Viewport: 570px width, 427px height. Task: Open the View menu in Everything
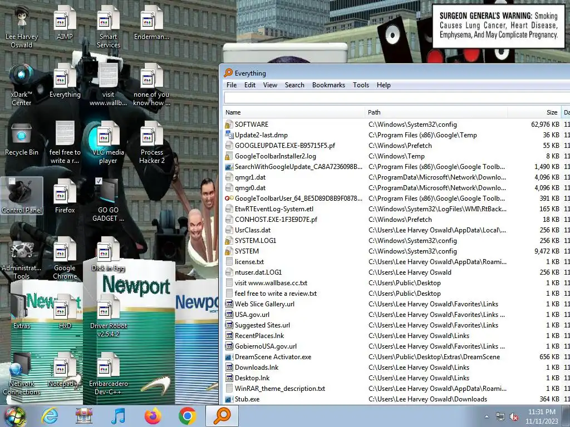point(270,85)
